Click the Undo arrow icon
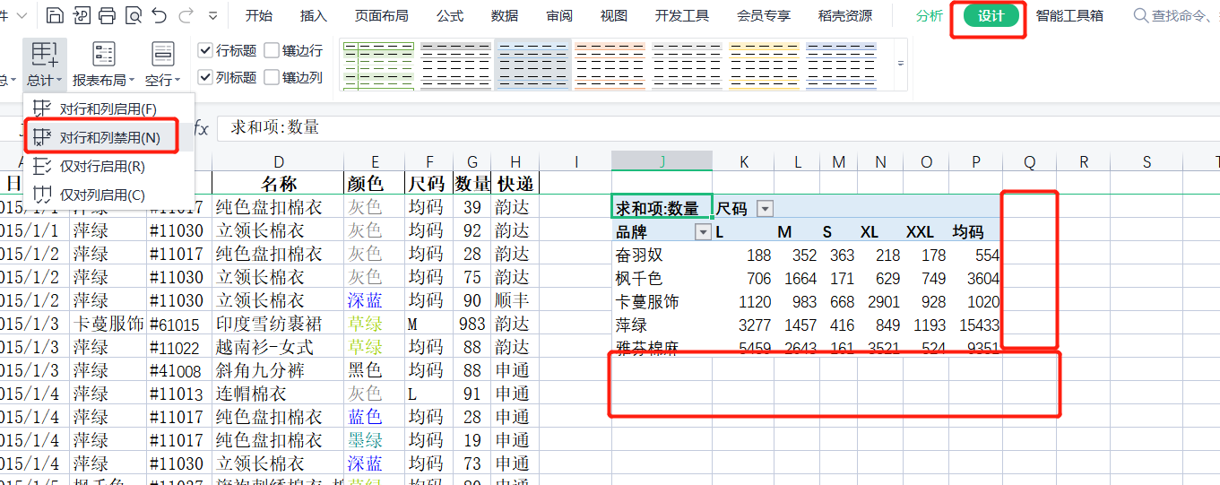Viewport: 1220px width, 485px height. point(160,15)
